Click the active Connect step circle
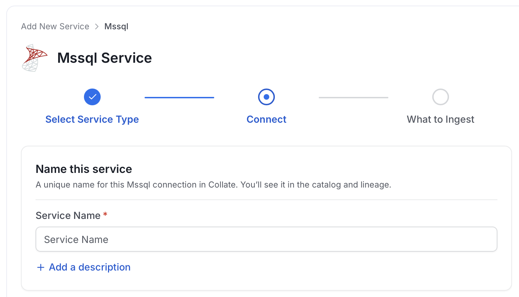519x297 pixels. 266,97
